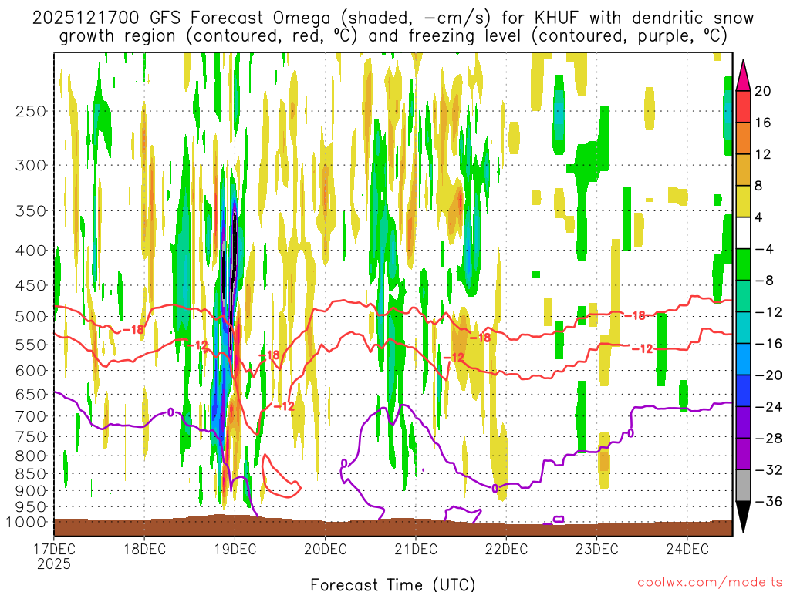The width and height of the screenshot is (790, 592).
Task: Click the 20DEC date label
Action: pos(326,549)
